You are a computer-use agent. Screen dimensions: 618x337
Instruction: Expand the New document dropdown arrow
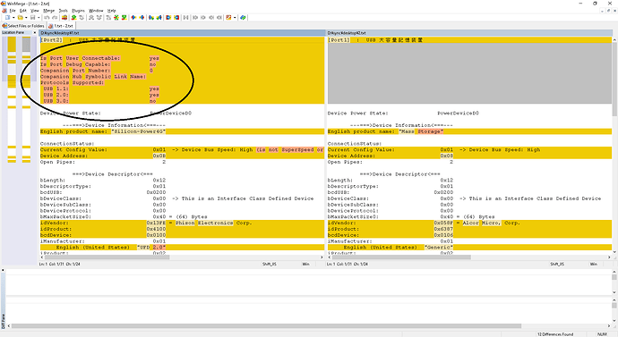click(13, 17)
